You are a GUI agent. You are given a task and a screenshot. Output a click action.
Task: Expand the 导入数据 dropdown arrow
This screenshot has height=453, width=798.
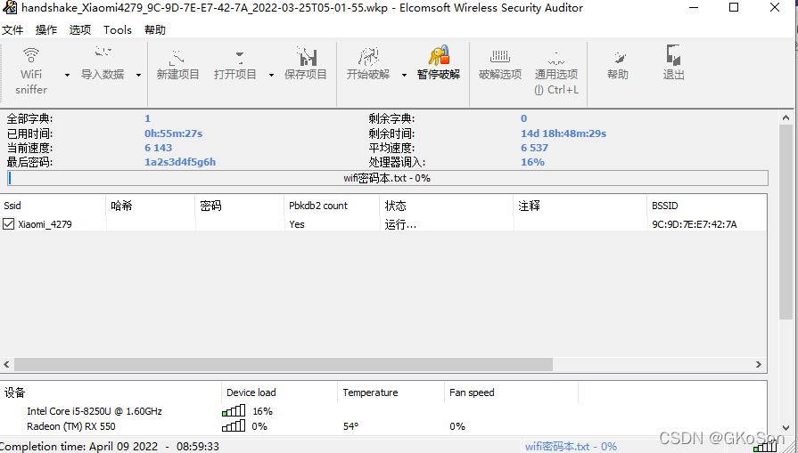click(138, 75)
